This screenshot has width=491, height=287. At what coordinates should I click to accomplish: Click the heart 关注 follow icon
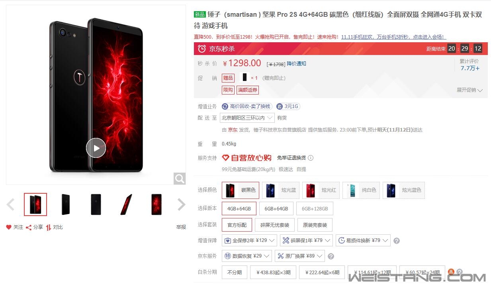coord(9,227)
